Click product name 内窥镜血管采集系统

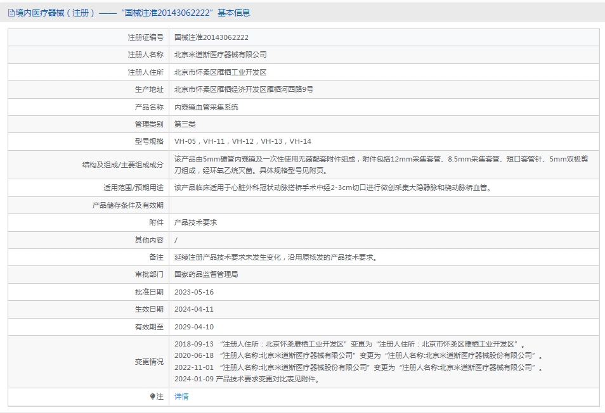pos(206,107)
